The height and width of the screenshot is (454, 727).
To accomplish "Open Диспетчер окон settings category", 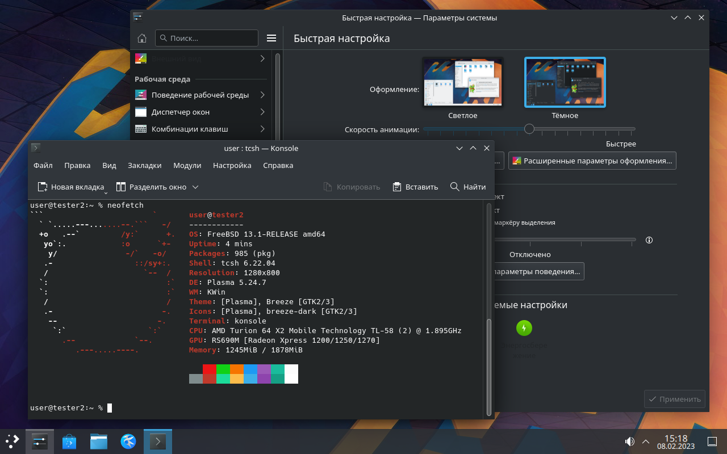I will click(x=200, y=112).
